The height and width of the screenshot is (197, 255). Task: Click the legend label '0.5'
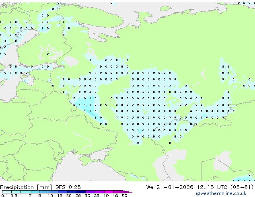pos(14,195)
